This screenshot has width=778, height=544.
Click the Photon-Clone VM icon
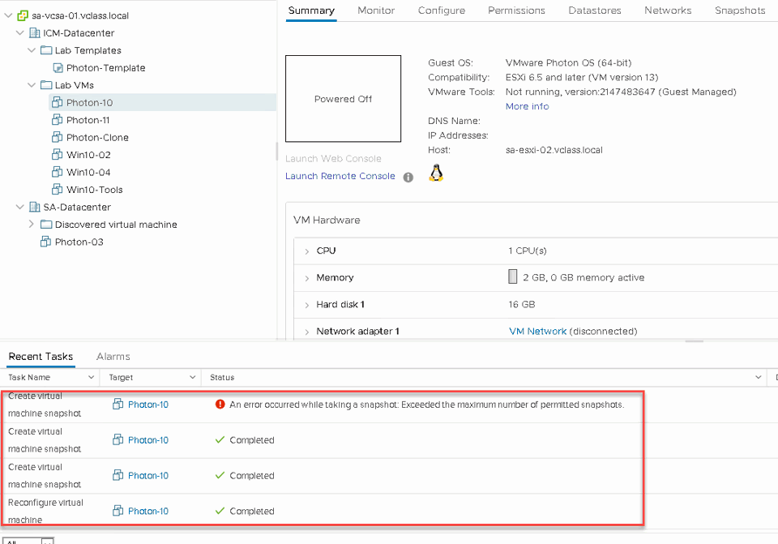tap(58, 137)
